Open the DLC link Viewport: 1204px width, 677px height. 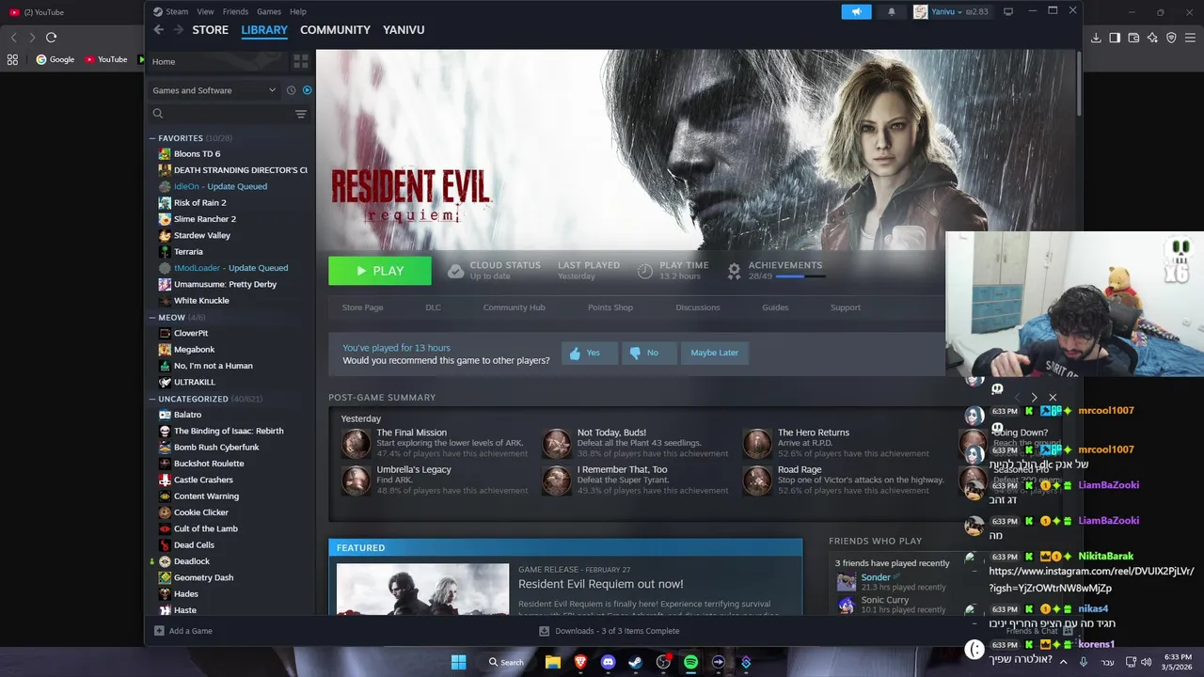(433, 307)
